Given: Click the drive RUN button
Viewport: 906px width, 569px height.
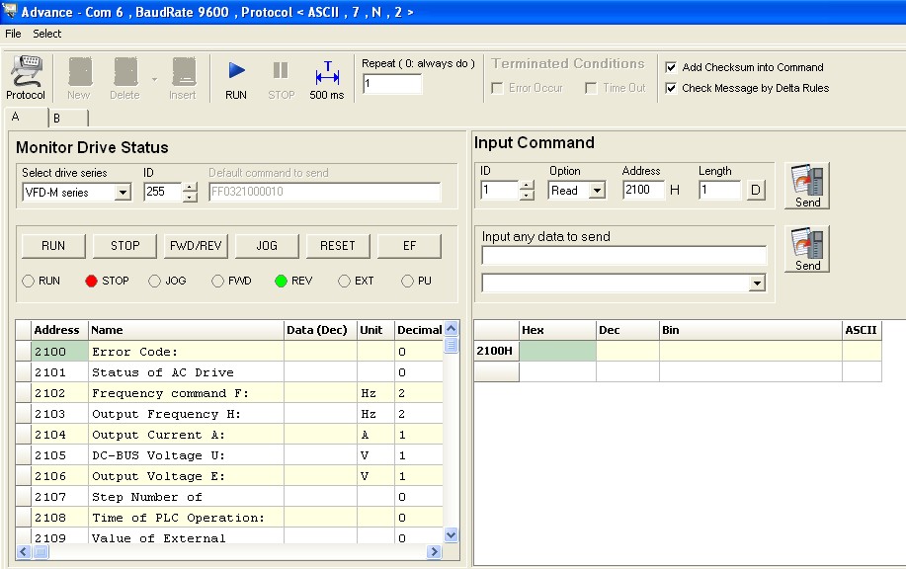Looking at the screenshot, I should [53, 246].
